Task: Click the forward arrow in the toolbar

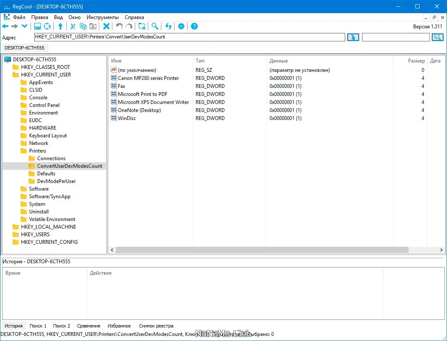Action: 14,26
